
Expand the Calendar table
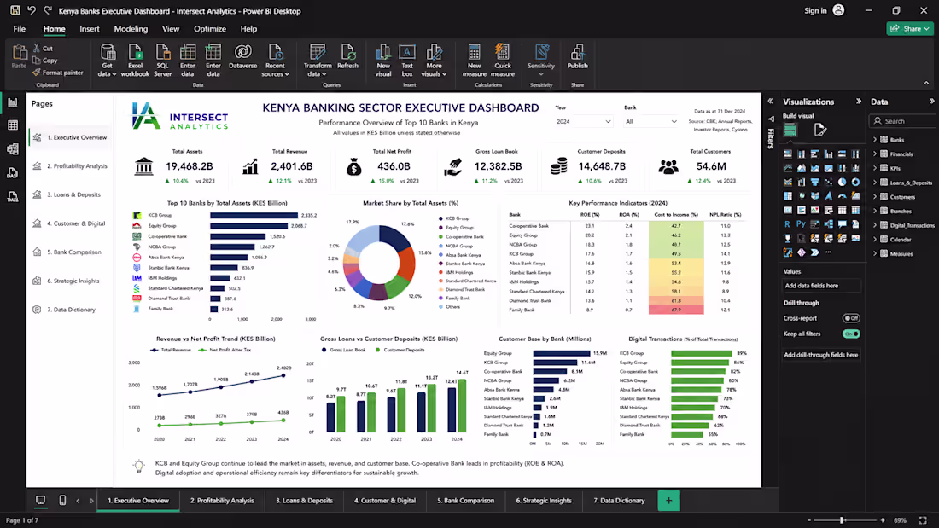coord(874,240)
